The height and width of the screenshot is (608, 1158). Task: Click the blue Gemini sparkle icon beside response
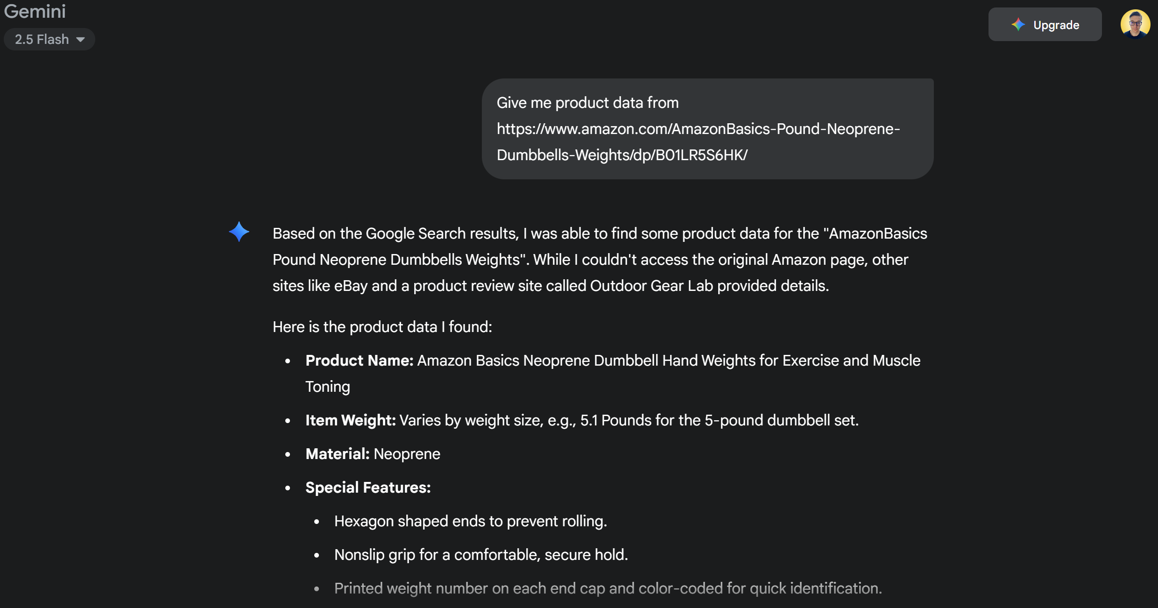click(239, 232)
